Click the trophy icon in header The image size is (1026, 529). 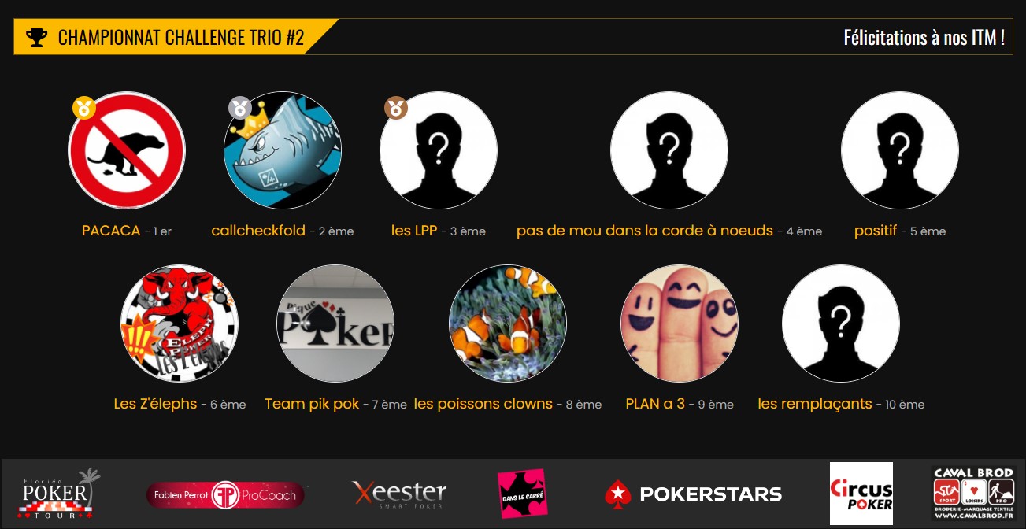[36, 38]
